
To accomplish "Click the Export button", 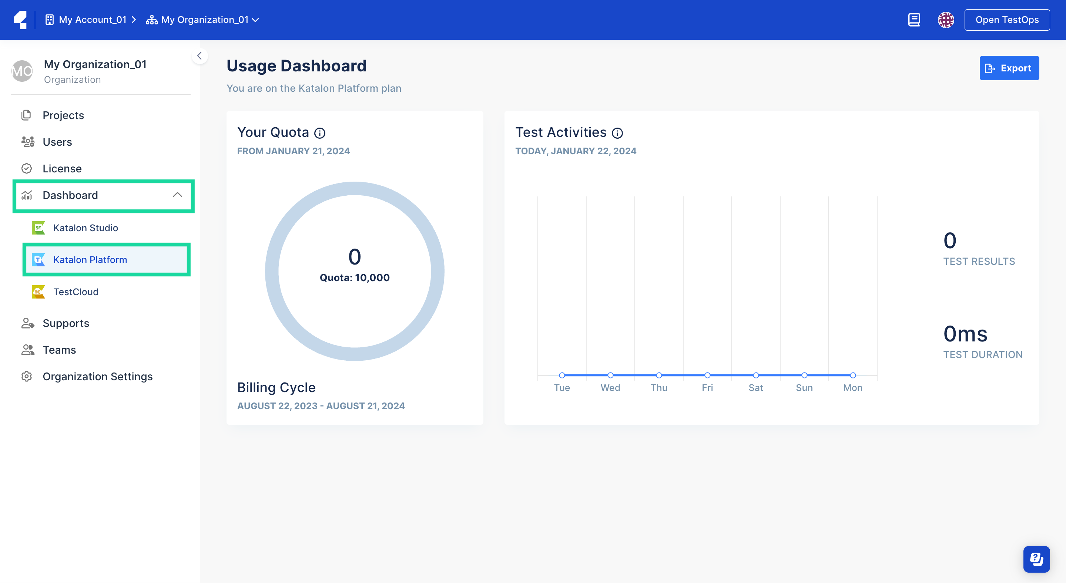I will (1009, 68).
